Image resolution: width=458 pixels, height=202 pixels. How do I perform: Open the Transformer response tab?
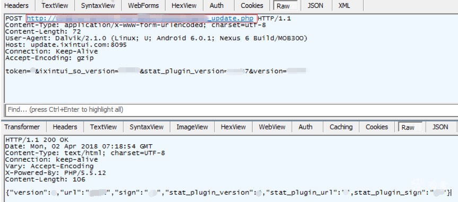22,127
